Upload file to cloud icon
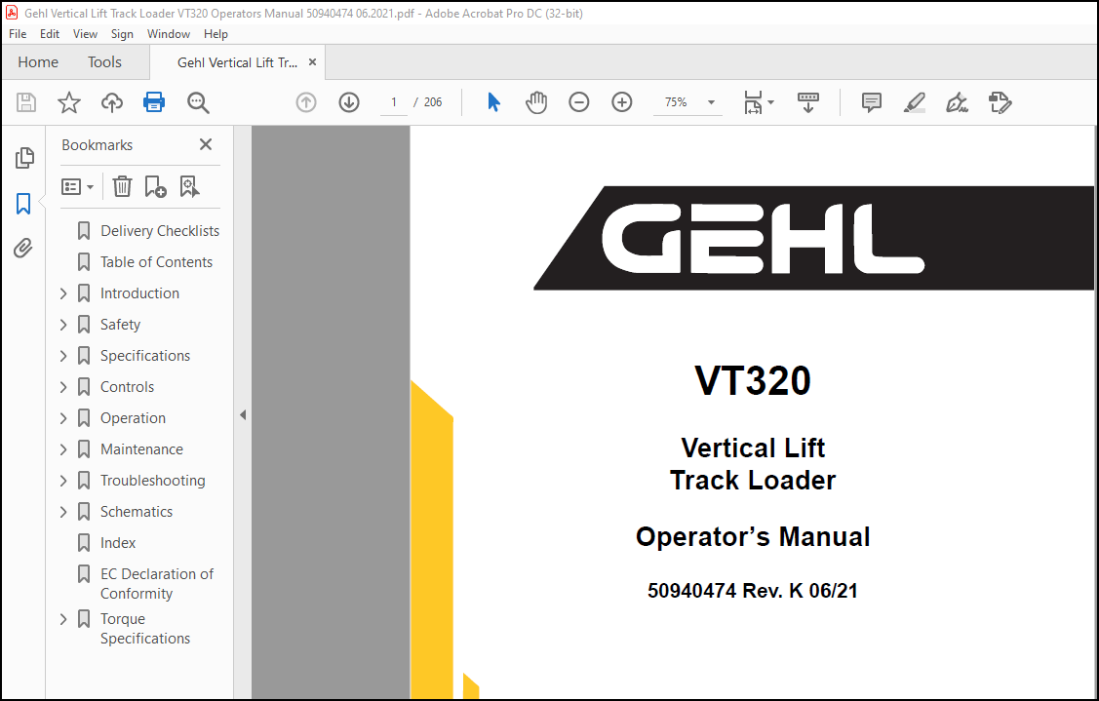Image resolution: width=1099 pixels, height=701 pixels. pos(112,102)
